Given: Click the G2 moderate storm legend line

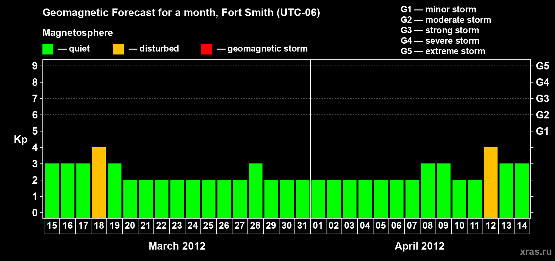Looking at the screenshot, I should click(x=446, y=20).
